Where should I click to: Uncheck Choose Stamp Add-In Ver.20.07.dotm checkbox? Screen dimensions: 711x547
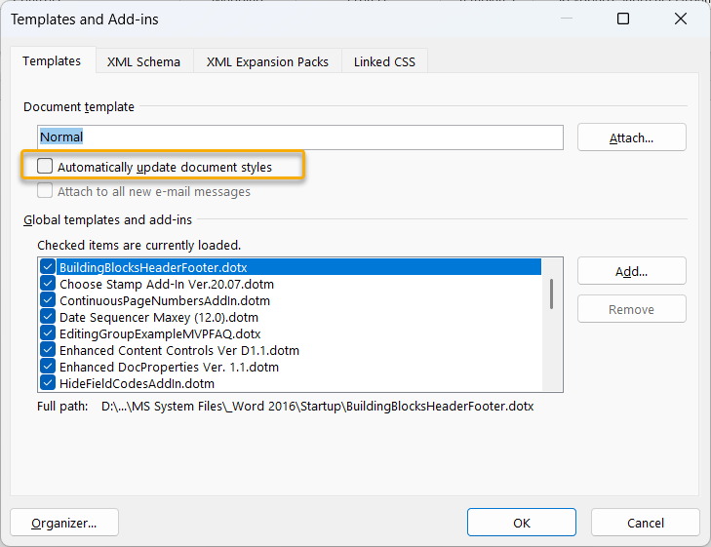click(48, 284)
